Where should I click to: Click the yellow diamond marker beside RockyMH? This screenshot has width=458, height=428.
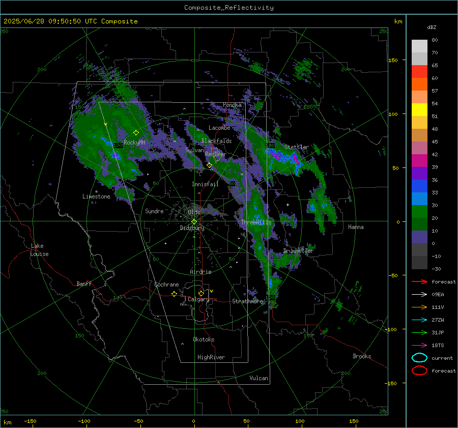coord(136,133)
